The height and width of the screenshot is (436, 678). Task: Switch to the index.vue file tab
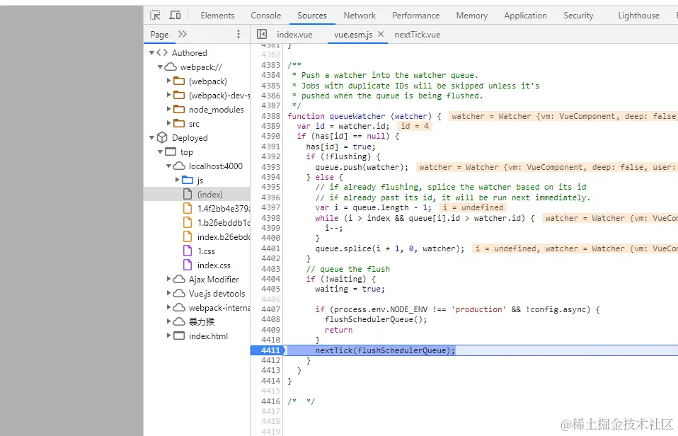(294, 34)
